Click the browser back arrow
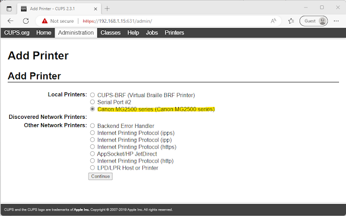The width and height of the screenshot is (346, 216). pyautogui.click(x=10, y=21)
